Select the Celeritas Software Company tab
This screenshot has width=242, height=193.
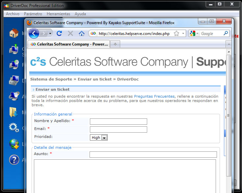click(69, 44)
